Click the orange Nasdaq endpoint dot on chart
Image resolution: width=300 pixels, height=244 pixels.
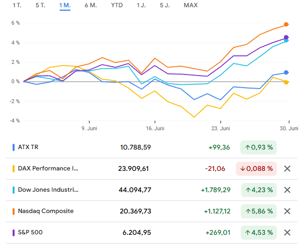(286, 24)
